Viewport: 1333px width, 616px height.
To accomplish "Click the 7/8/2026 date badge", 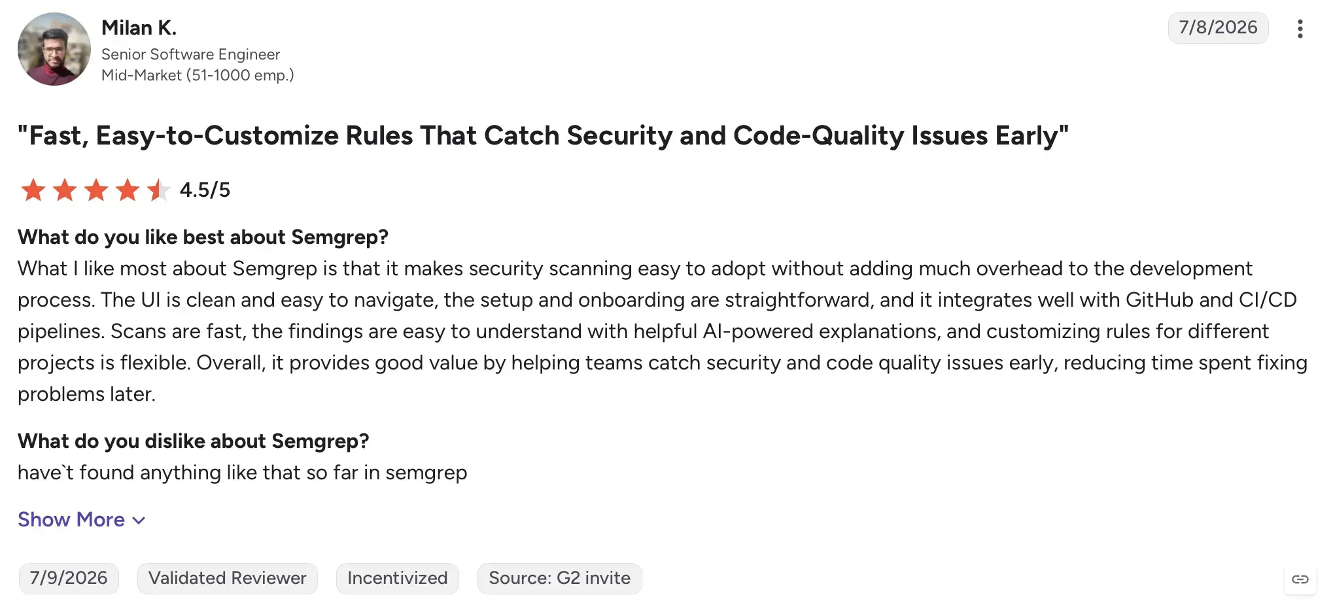I will coord(1218,27).
